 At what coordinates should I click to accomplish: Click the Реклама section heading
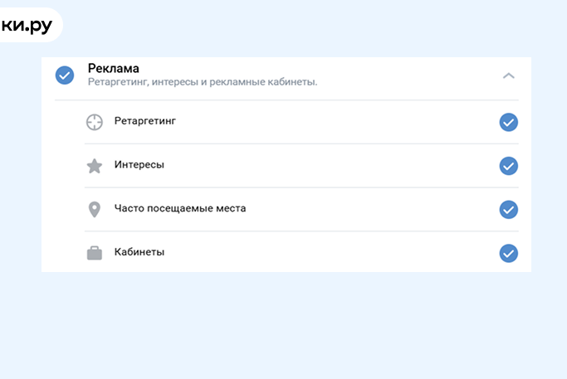114,68
